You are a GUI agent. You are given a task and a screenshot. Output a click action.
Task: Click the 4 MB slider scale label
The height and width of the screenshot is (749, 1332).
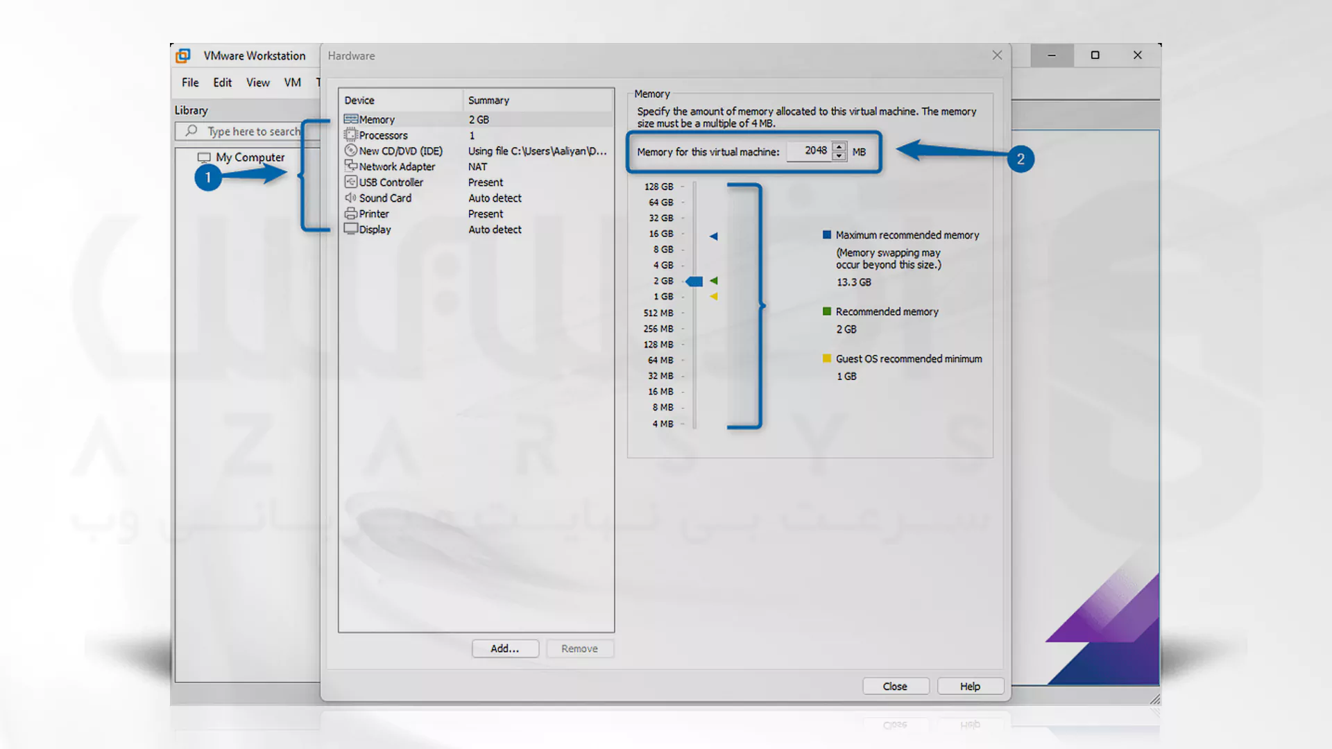pyautogui.click(x=663, y=424)
